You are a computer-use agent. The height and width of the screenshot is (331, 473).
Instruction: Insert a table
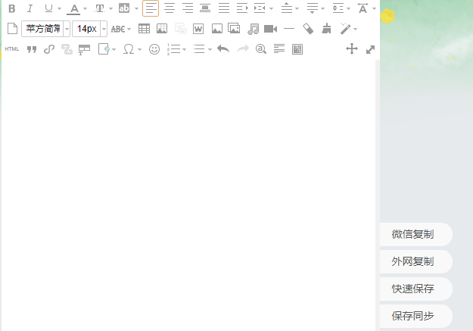tap(144, 29)
